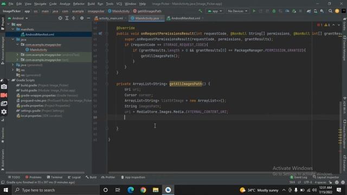This screenshot has width=347, height=195.
Task: Click the Select Opened File target icon
Action: [x=60, y=18]
